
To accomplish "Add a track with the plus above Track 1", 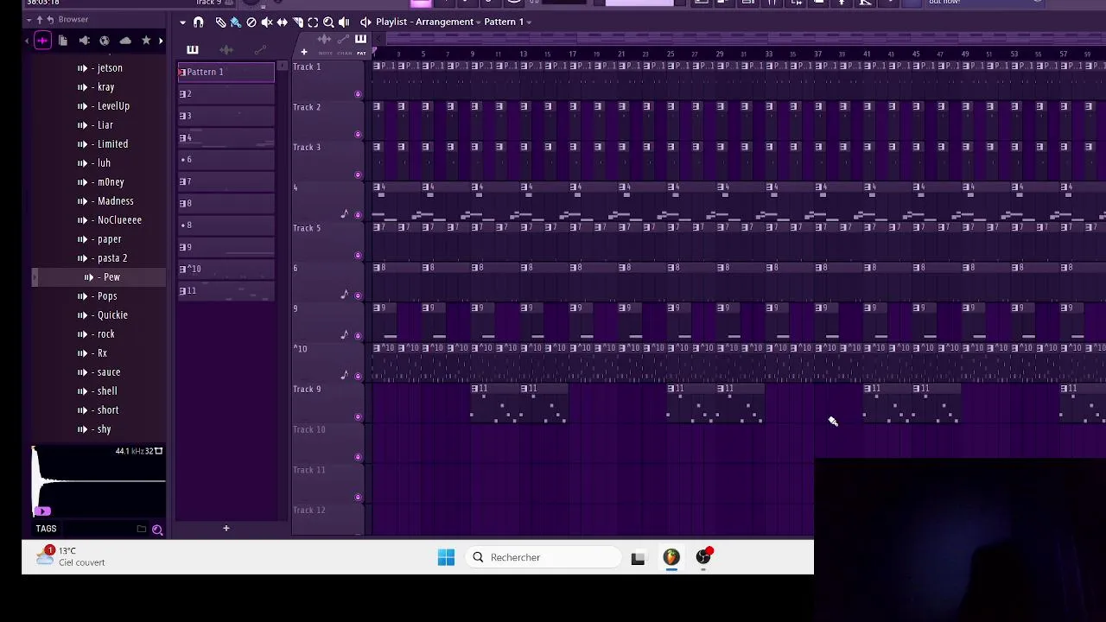I will tap(303, 52).
